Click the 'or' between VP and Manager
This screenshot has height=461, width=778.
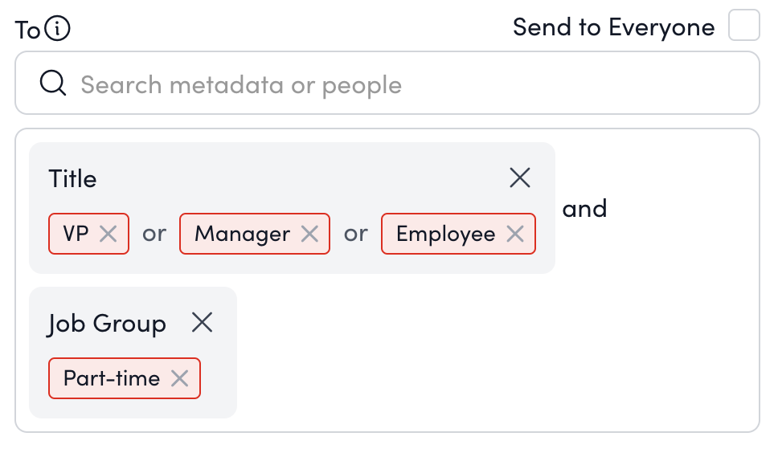(x=154, y=234)
